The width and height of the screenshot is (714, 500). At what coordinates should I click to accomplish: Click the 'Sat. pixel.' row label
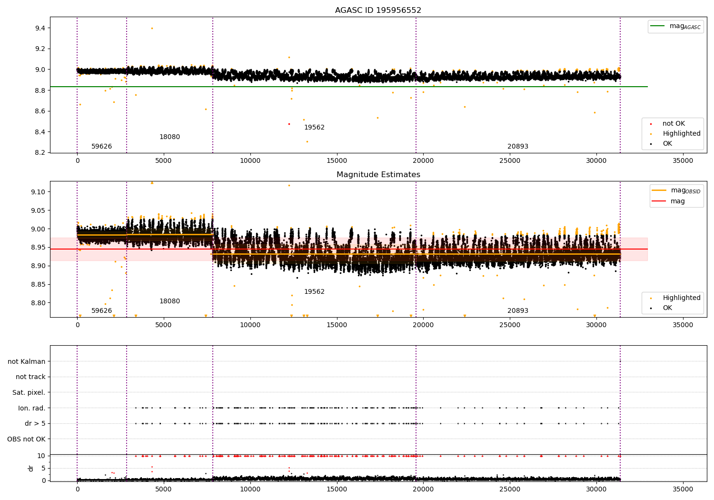(29, 392)
